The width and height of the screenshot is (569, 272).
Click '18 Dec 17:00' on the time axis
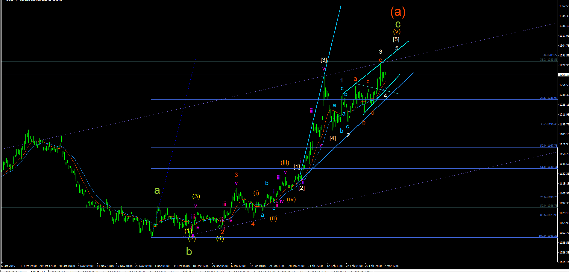201,266
